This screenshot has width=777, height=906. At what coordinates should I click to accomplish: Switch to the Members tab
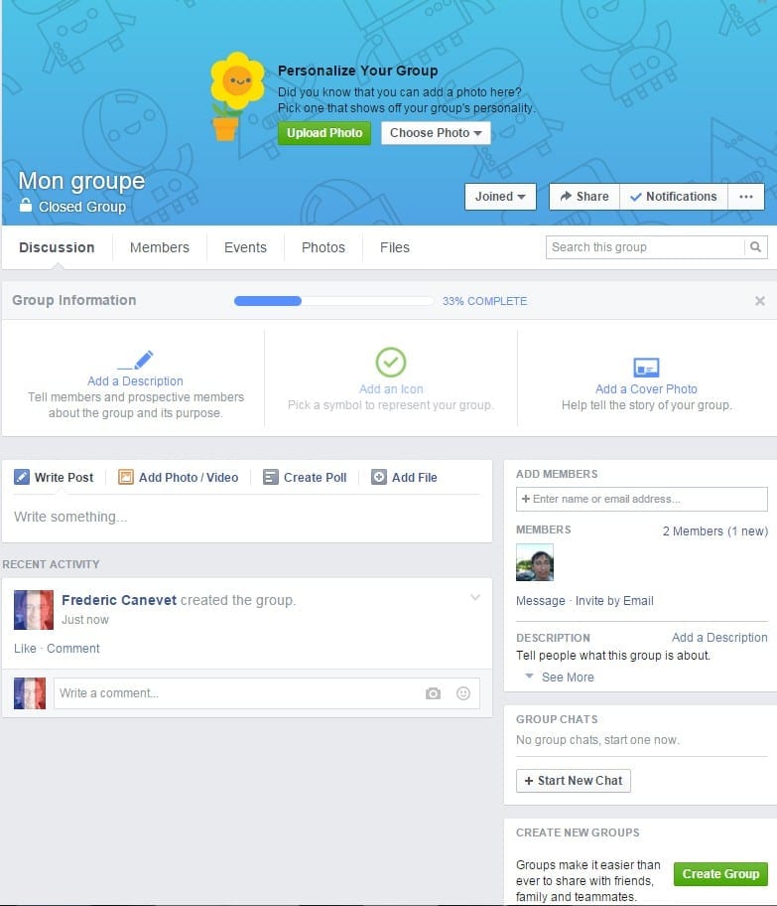click(160, 247)
